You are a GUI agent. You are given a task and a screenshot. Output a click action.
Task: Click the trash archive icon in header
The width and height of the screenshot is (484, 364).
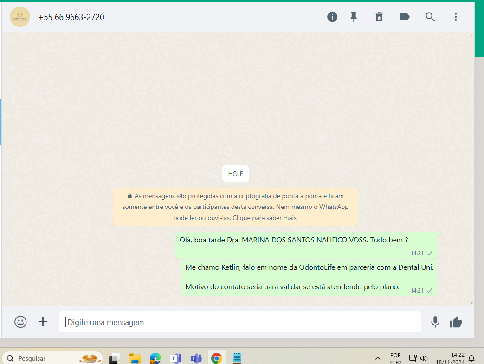(x=379, y=17)
